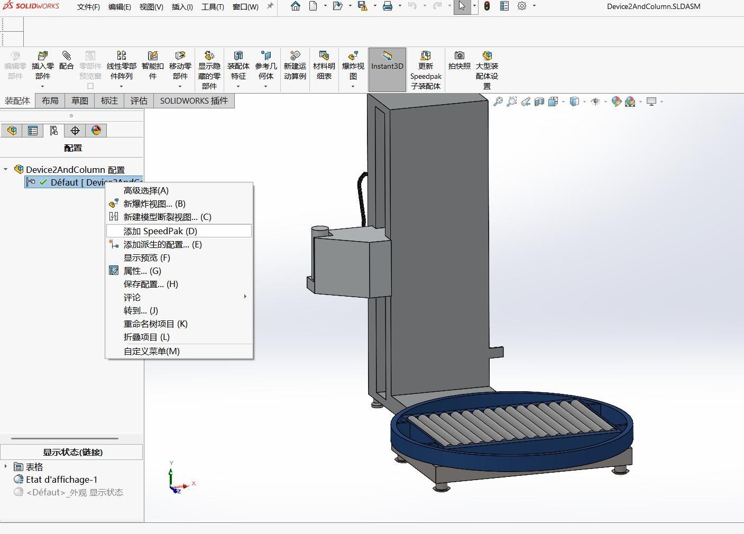Click 装配体特征 (Assembly Features) tool
The image size is (744, 534).
(238, 66)
